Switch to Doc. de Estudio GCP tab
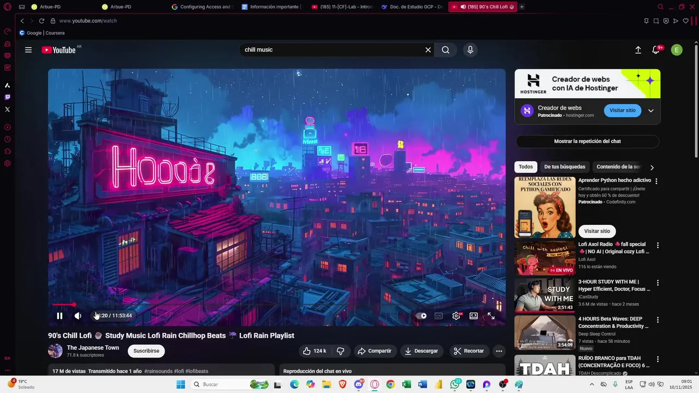Viewport: 699px width, 393px height. (x=412, y=7)
